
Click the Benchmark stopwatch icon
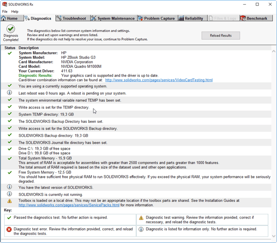pos(243,18)
